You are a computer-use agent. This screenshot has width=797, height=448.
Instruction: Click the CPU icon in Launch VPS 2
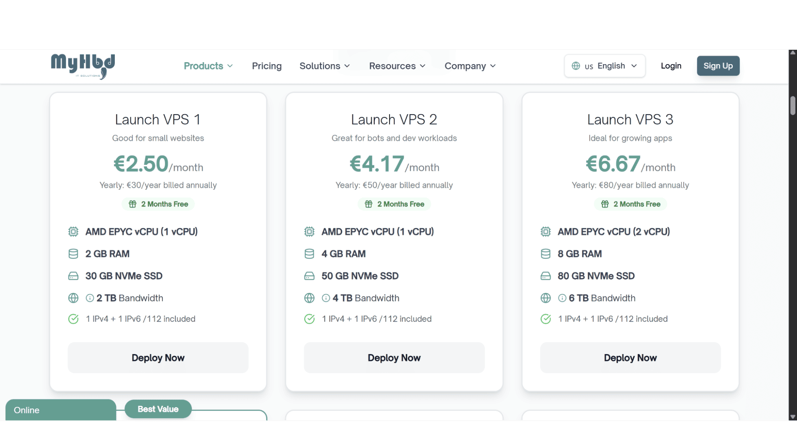[309, 232]
